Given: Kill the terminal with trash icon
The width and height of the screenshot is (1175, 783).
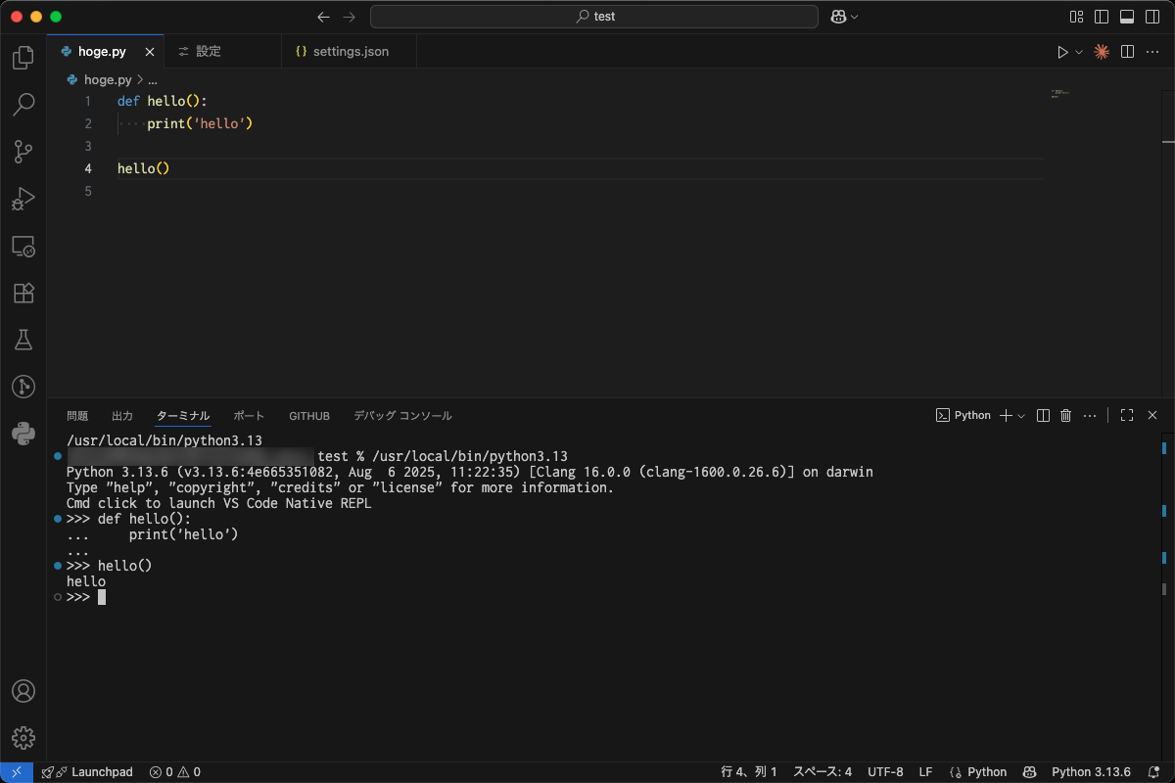Looking at the screenshot, I should pos(1065,415).
